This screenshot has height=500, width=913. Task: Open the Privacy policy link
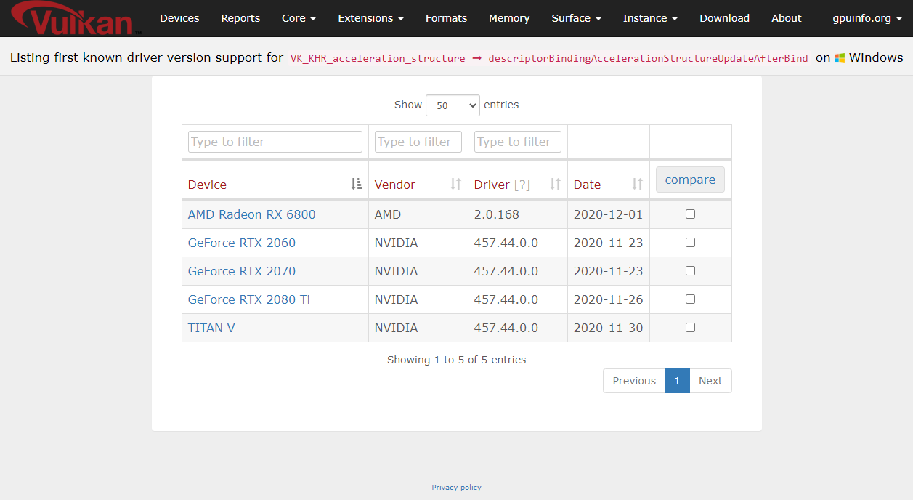(x=456, y=488)
